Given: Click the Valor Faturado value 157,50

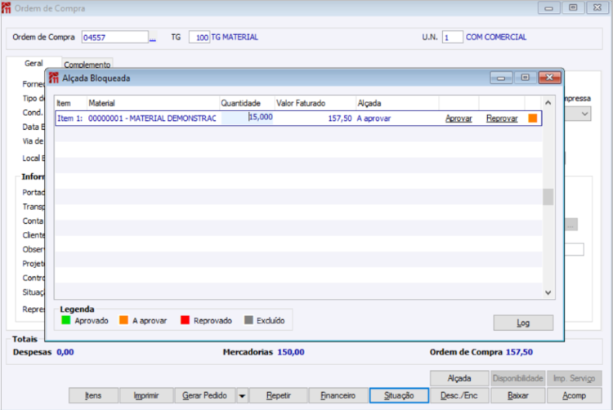Looking at the screenshot, I should (340, 118).
